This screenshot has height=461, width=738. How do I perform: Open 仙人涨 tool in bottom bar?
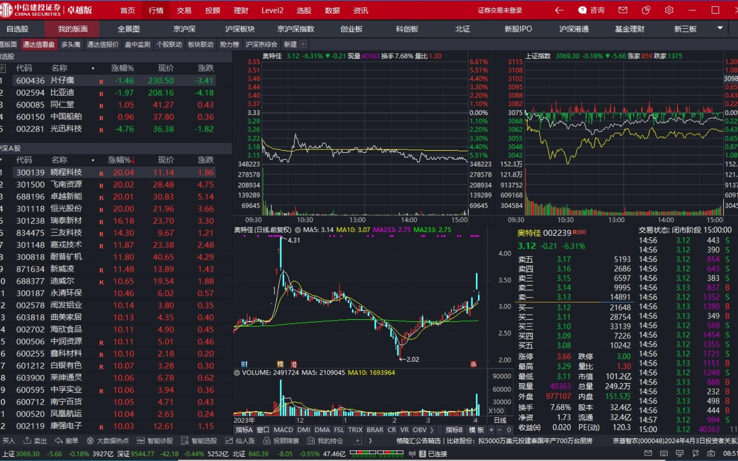coord(240,441)
